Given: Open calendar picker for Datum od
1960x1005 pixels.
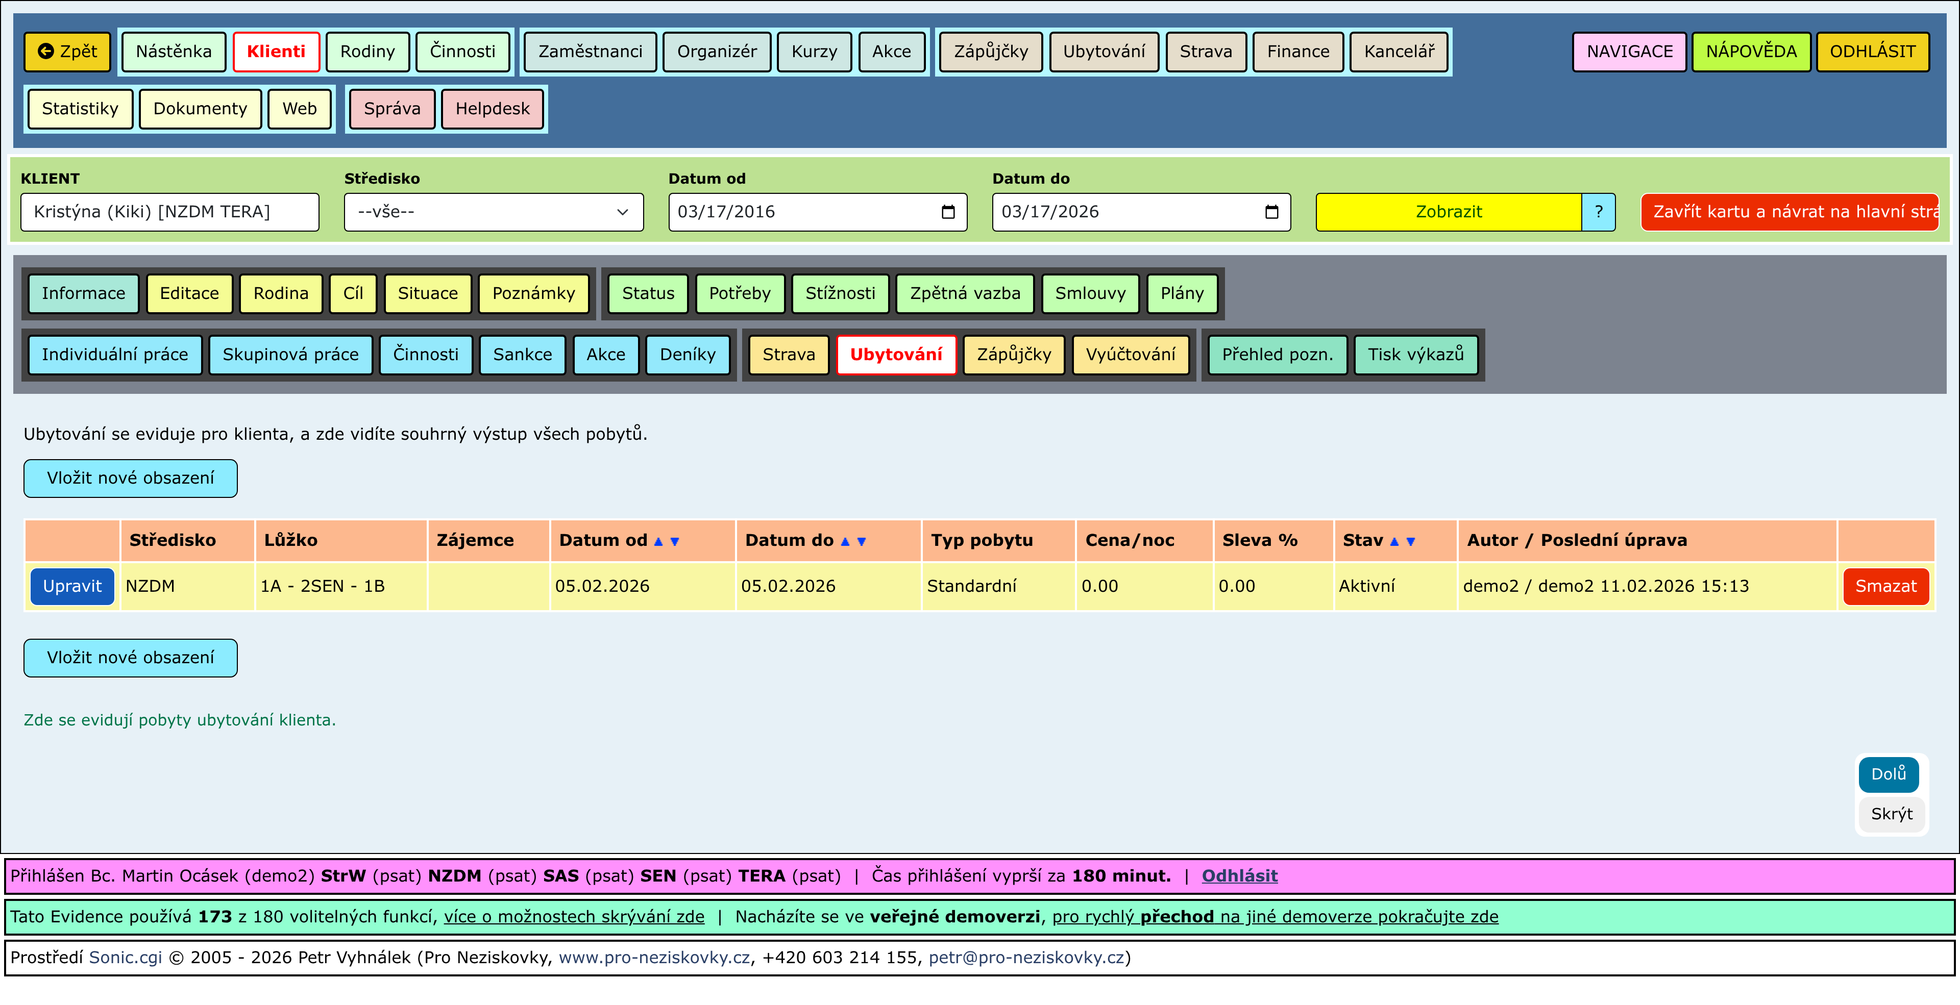Looking at the screenshot, I should 948,212.
